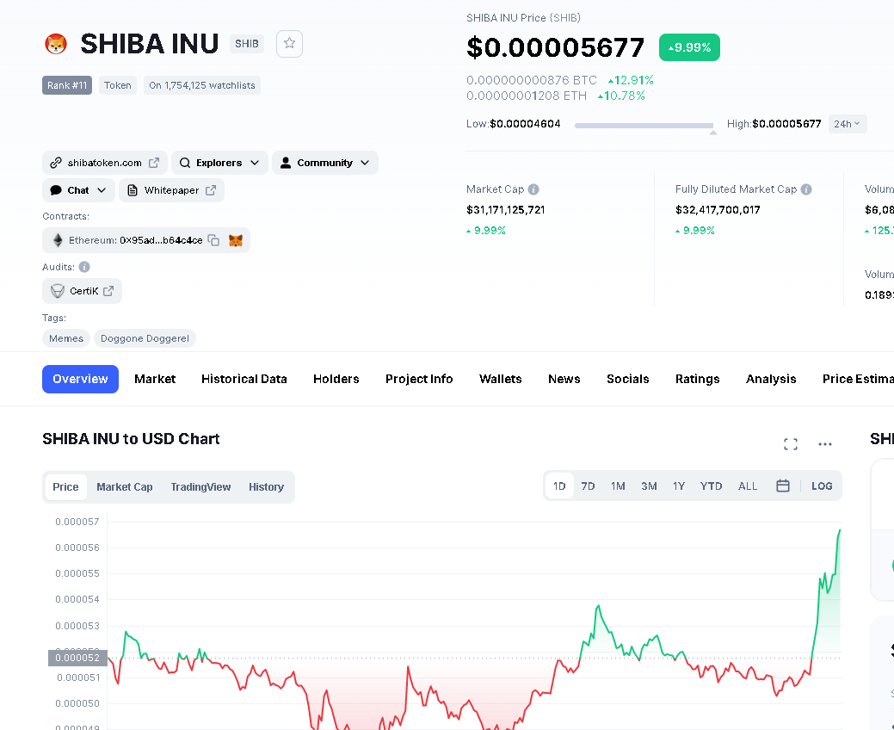Click the Doggone Doggerel tag
Viewport: 894px width, 730px height.
(x=145, y=338)
